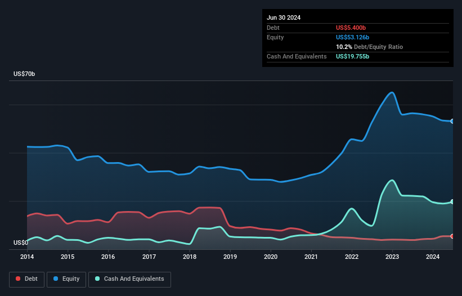Select the 2014 x-axis label

click(x=27, y=257)
